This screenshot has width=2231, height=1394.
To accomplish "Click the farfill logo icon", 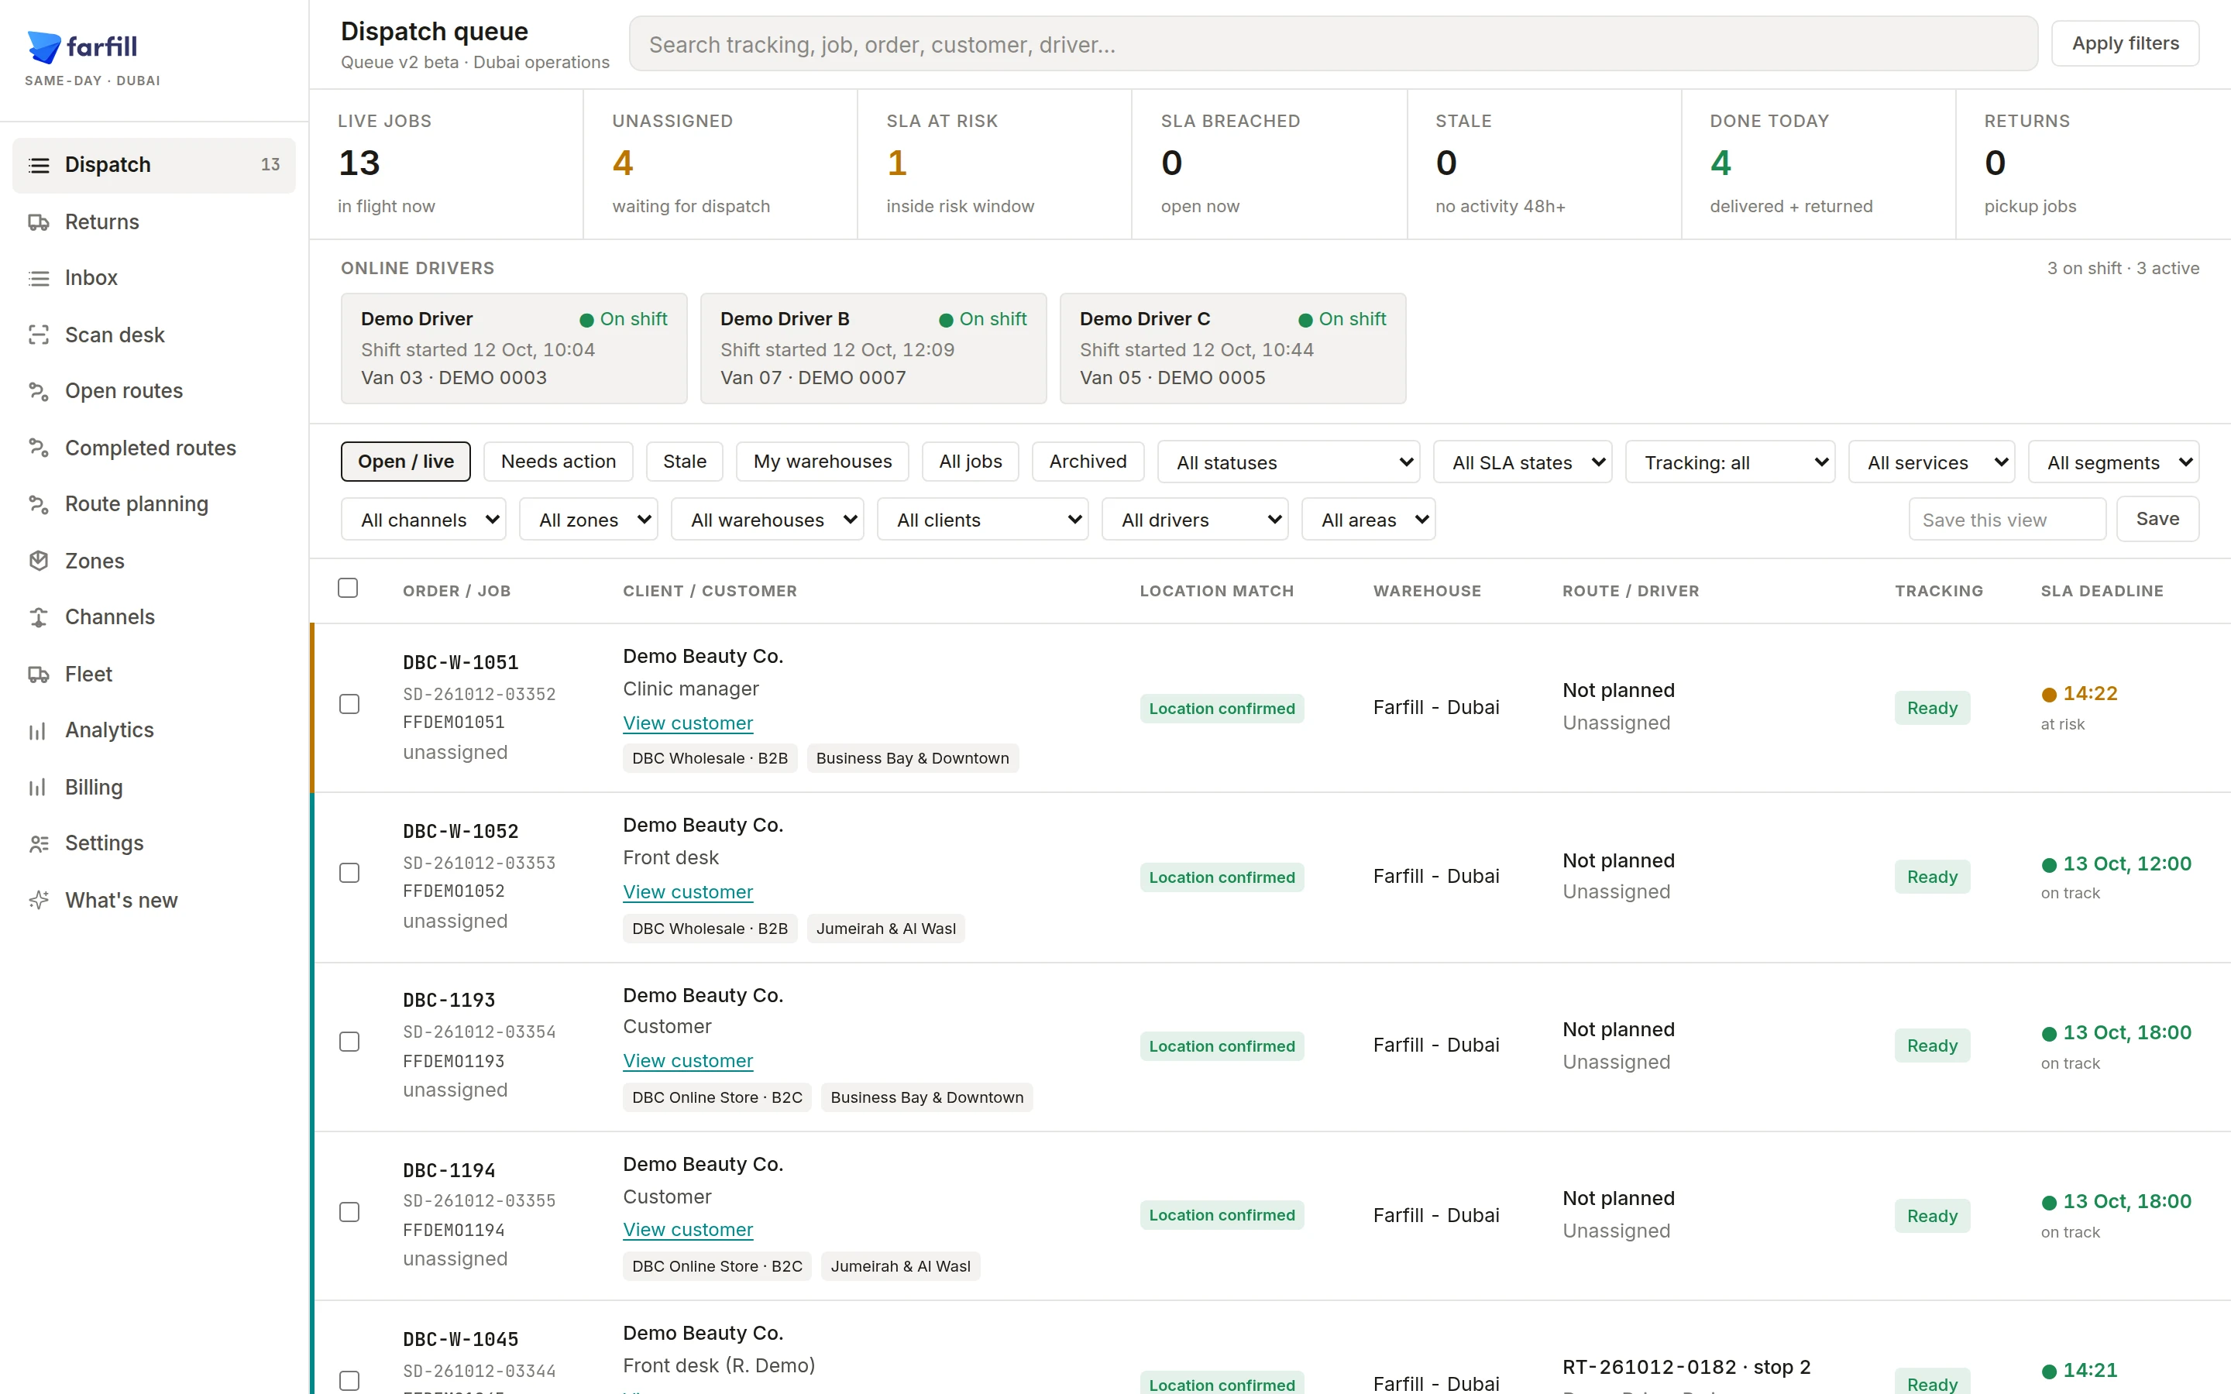I will click(43, 46).
